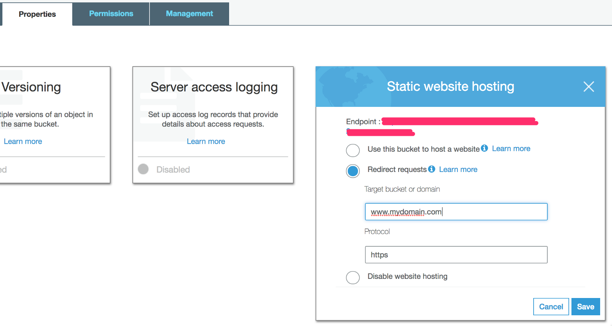
Task: Open Learn more link for host website
Action: tap(511, 149)
